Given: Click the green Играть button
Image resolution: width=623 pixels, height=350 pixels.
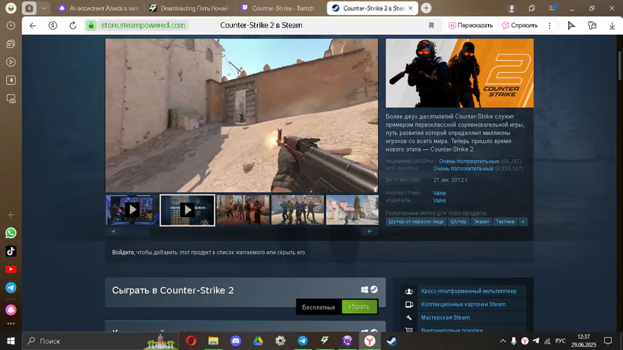Looking at the screenshot, I should coord(359,306).
